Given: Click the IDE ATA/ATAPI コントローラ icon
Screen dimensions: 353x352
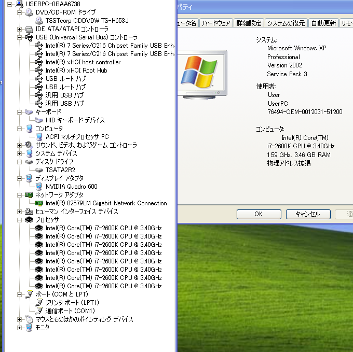Looking at the screenshot, I should click(29, 29).
